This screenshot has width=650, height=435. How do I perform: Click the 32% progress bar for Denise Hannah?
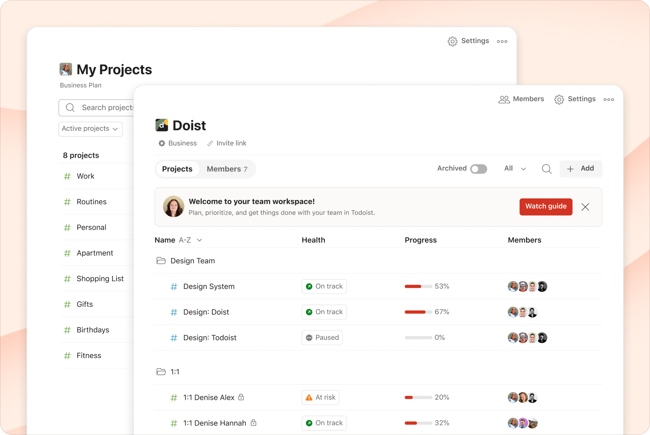[419, 423]
